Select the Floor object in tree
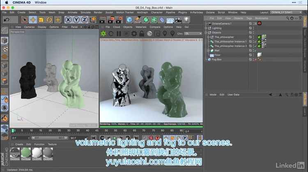This screenshot has height=172, width=308. pos(217,55)
